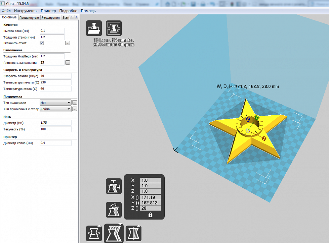
Task: Open the Принтер menu
Action: [x=48, y=11]
